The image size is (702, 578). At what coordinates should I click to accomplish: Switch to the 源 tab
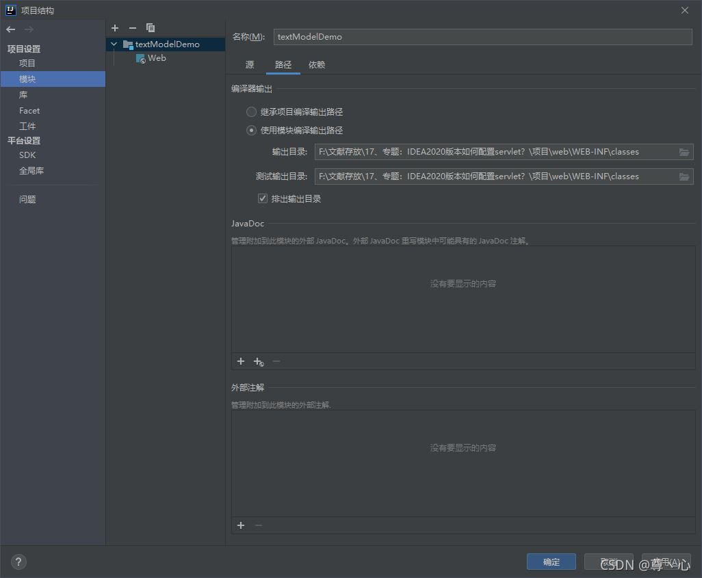pyautogui.click(x=250, y=65)
